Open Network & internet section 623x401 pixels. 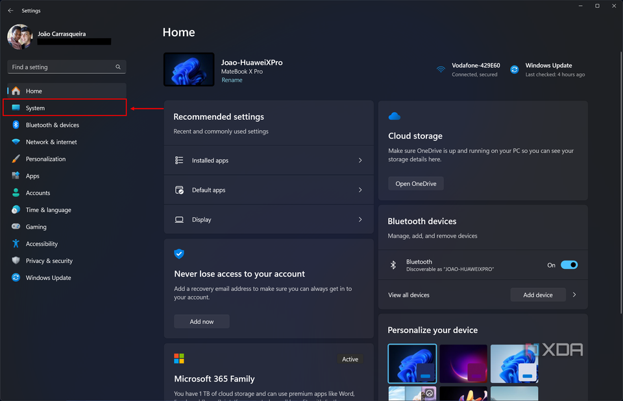point(67,142)
